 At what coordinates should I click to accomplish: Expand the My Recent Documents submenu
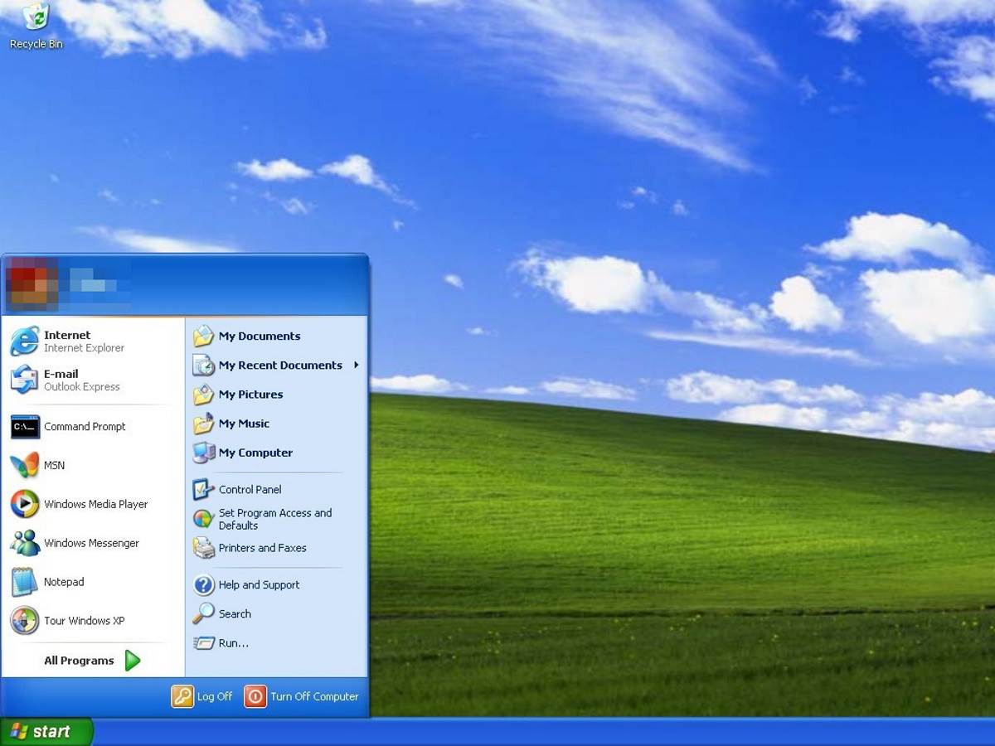tap(279, 365)
